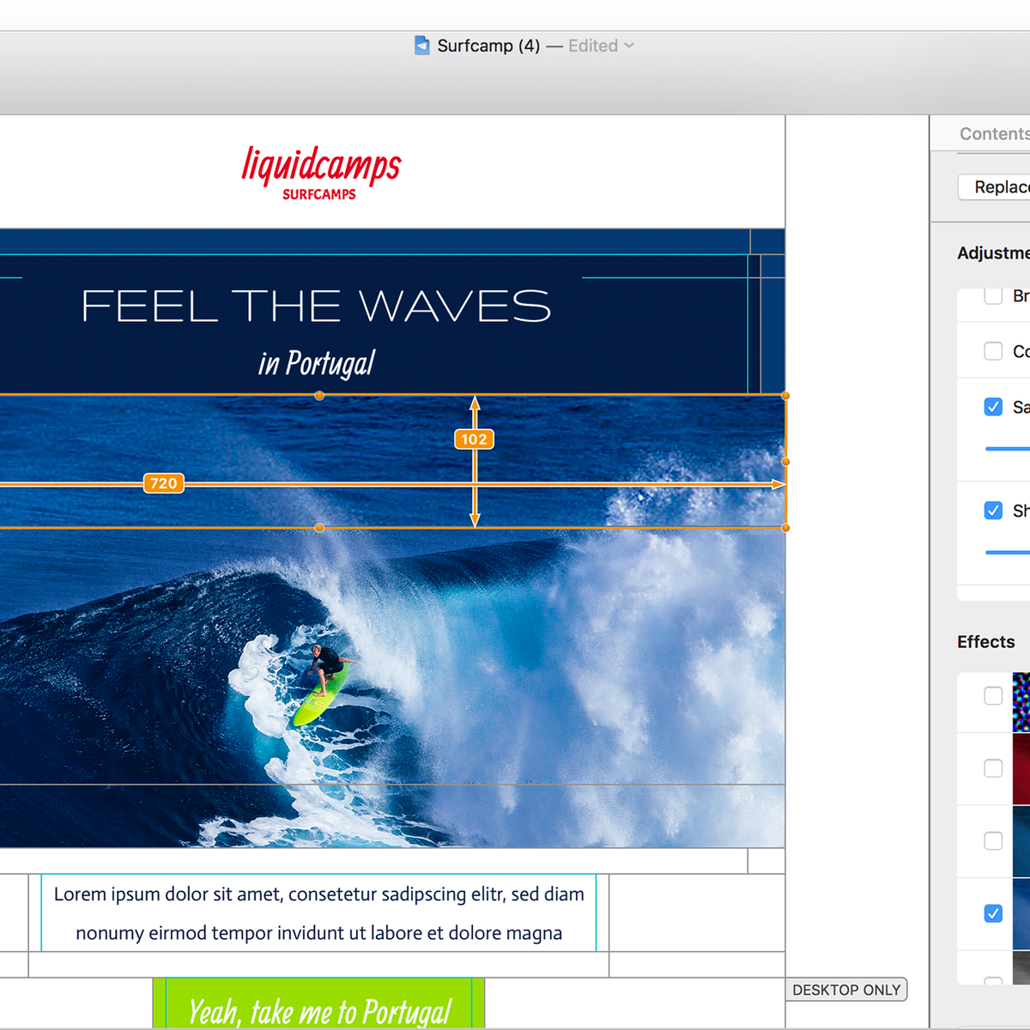
Task: Uncheck the Sharpness adjustment checkbox
Action: (993, 511)
